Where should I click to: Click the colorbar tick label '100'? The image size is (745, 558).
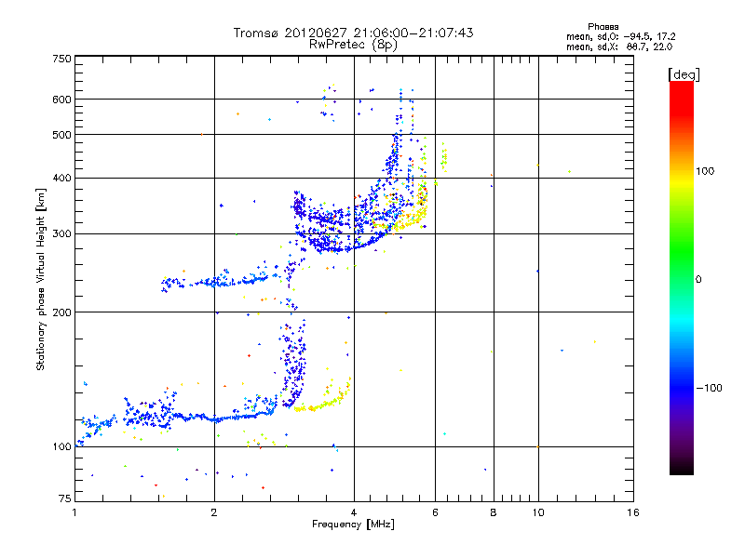coord(705,171)
